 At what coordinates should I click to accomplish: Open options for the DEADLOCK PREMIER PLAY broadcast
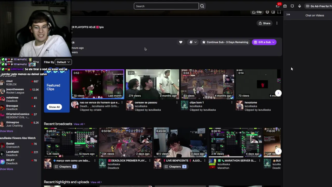(x=150, y=161)
